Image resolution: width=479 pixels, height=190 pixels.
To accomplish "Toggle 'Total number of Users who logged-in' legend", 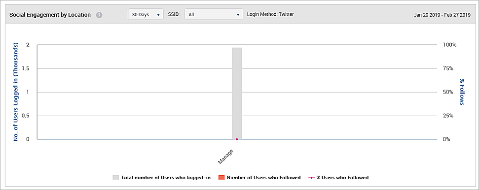I will point(162,178).
